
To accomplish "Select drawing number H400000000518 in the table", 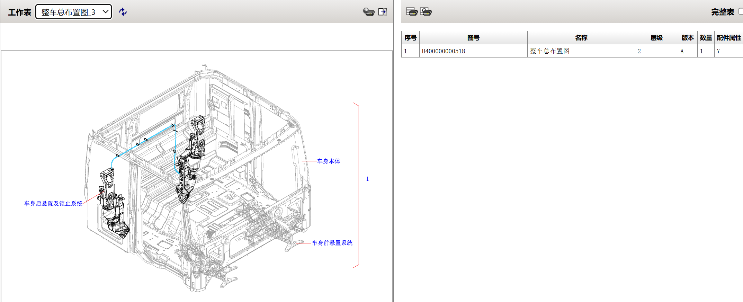I will click(x=443, y=51).
